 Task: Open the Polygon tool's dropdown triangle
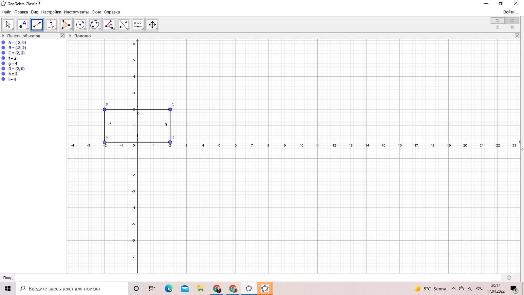tap(71, 29)
